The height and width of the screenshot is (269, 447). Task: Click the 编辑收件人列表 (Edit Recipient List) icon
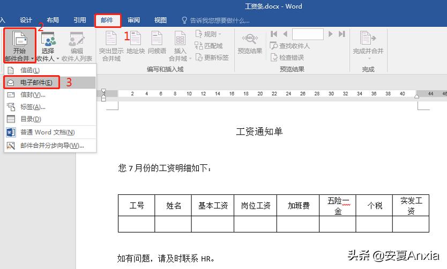[77, 39]
